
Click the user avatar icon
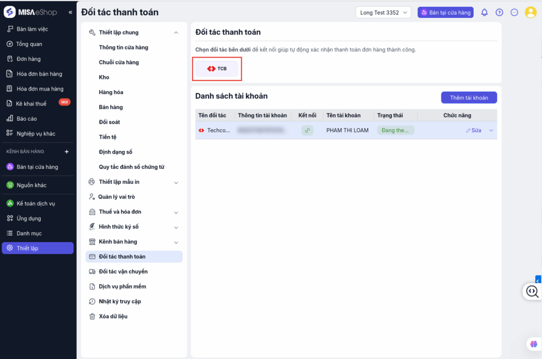[530, 13]
